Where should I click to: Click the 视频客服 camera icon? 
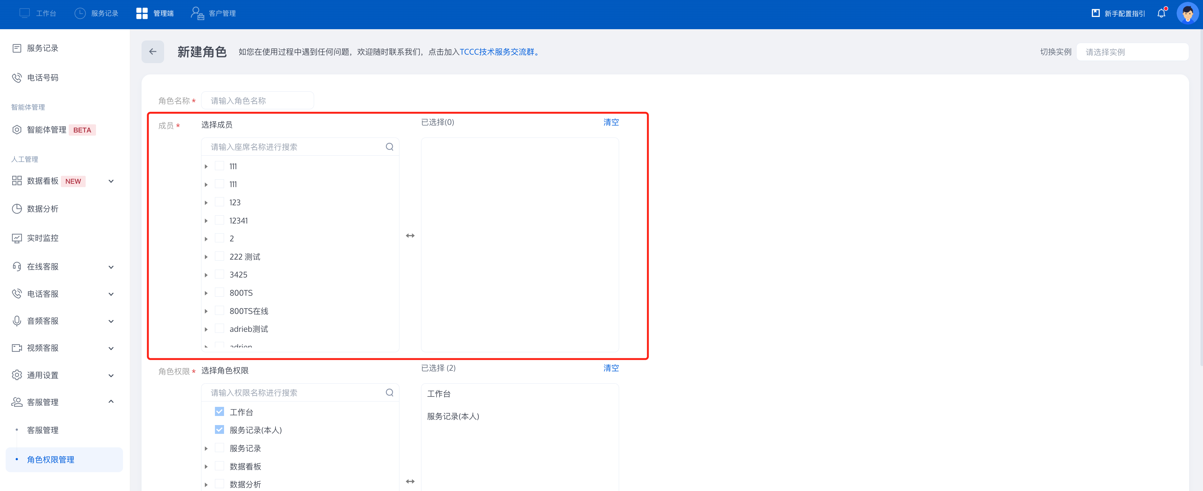17,348
